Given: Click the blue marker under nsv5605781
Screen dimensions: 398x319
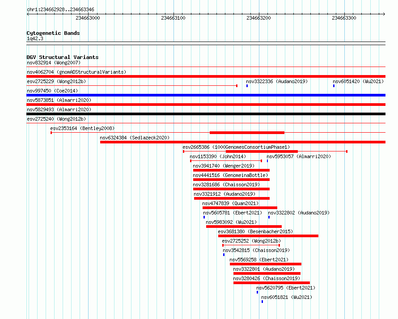Looking at the screenshot, I should click(204, 217).
